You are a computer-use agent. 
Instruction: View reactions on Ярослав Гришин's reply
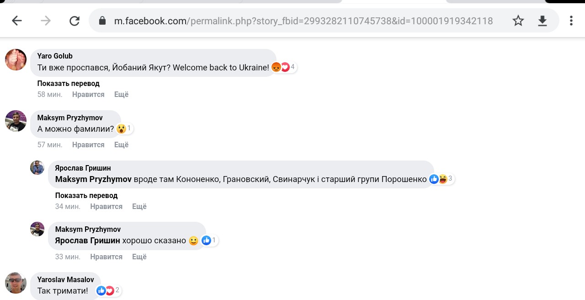pos(441,179)
